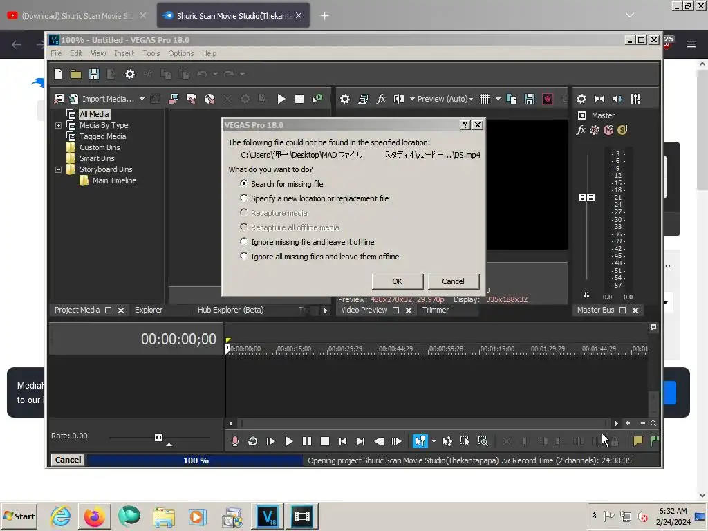The image size is (708, 531).
Task: Click Go to Start transport button
Action: click(x=343, y=441)
